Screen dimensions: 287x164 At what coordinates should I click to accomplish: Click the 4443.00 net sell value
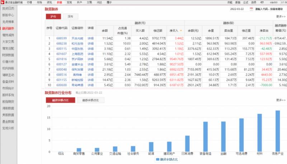267,75
